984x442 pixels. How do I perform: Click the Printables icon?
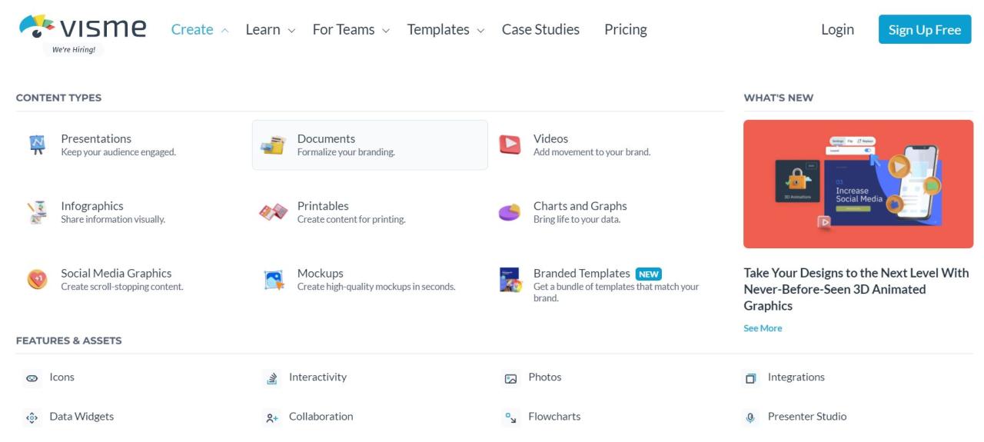click(273, 212)
